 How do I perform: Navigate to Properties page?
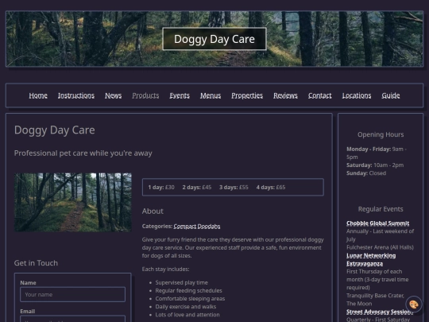[x=247, y=95]
